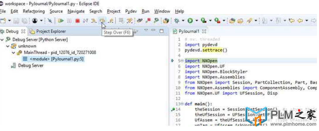Click the Suspend button
Image resolution: width=319 pixels, height=131 pixels.
tap(69, 20)
